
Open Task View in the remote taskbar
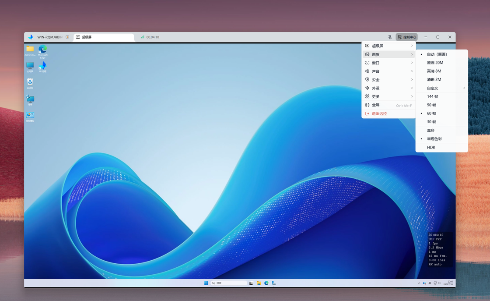(251, 283)
